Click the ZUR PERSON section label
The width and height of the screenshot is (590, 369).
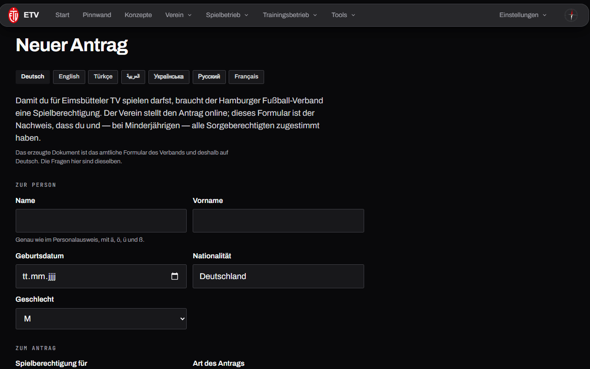coord(36,185)
